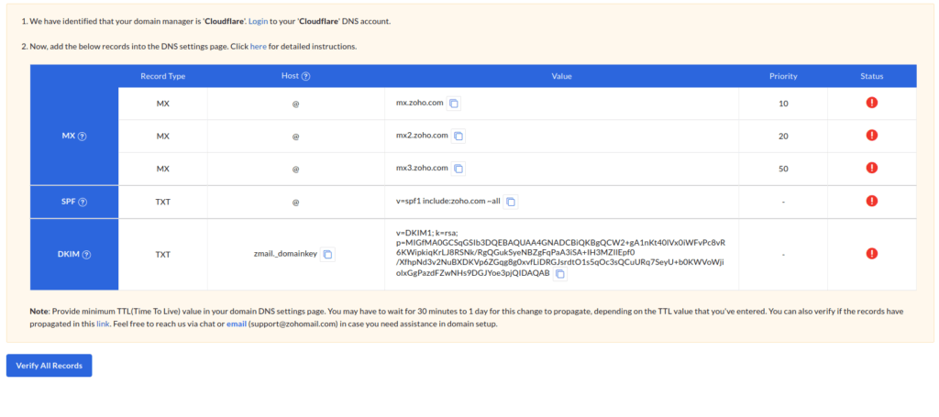Open the Cloudflare Login link
939x417 pixels.
(260, 21)
